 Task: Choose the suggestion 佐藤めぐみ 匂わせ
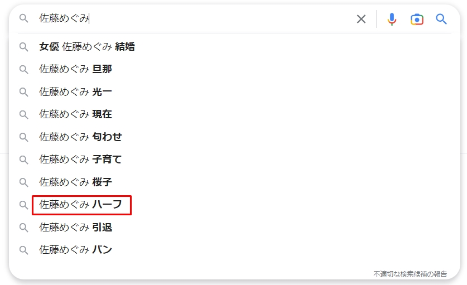[x=80, y=137]
